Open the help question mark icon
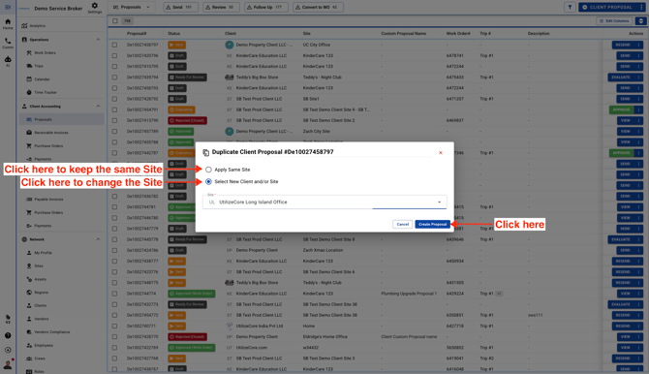 point(8,335)
